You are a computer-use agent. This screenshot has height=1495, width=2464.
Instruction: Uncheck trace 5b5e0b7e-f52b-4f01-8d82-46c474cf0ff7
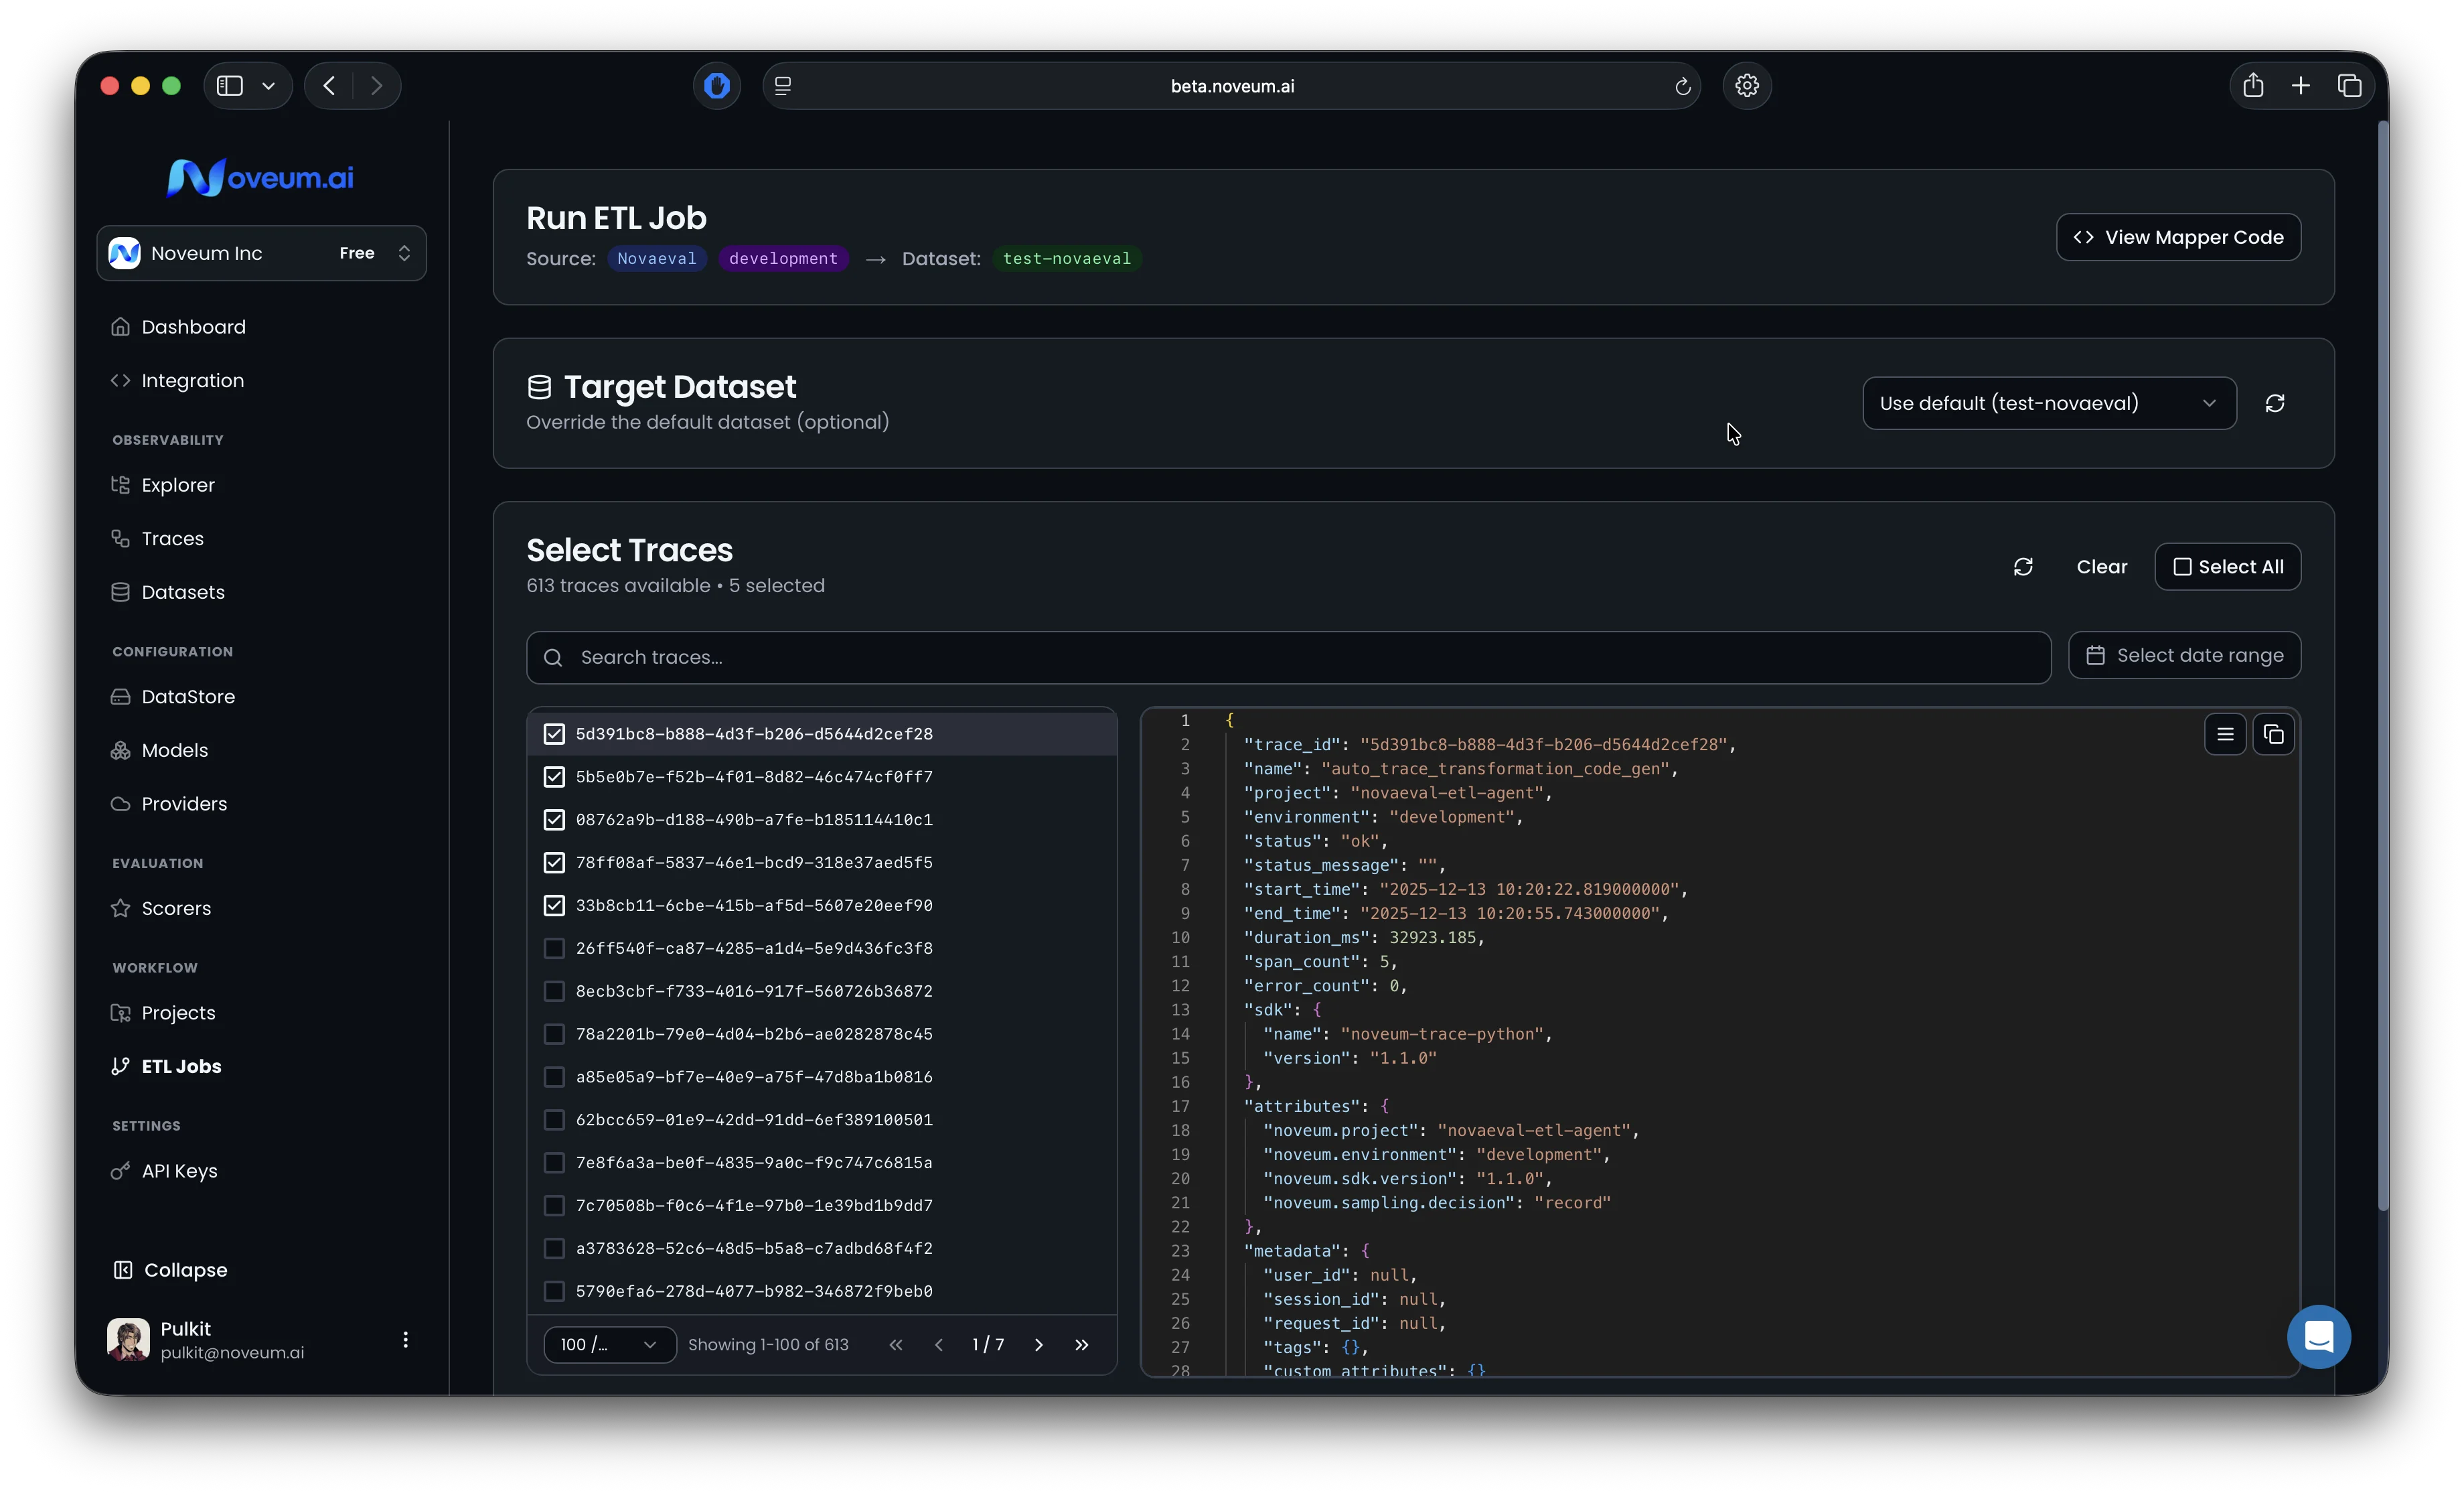click(554, 776)
